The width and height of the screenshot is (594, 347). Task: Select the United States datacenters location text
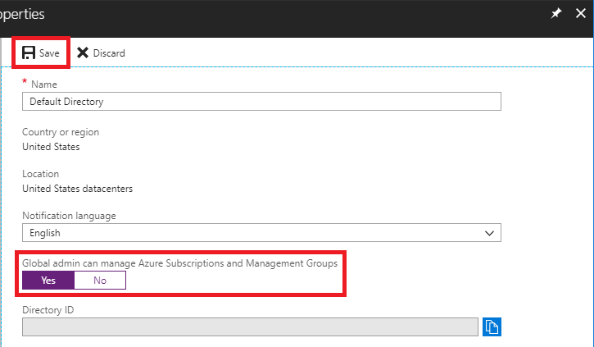[x=77, y=189]
